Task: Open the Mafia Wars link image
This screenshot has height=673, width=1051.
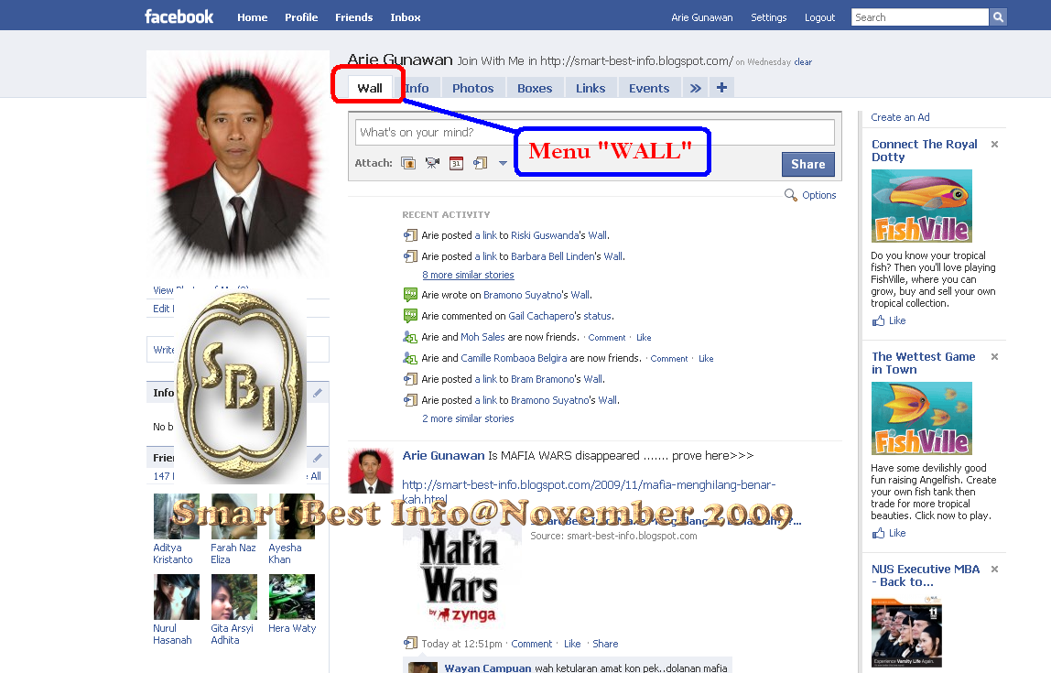Action: pyautogui.click(x=461, y=576)
